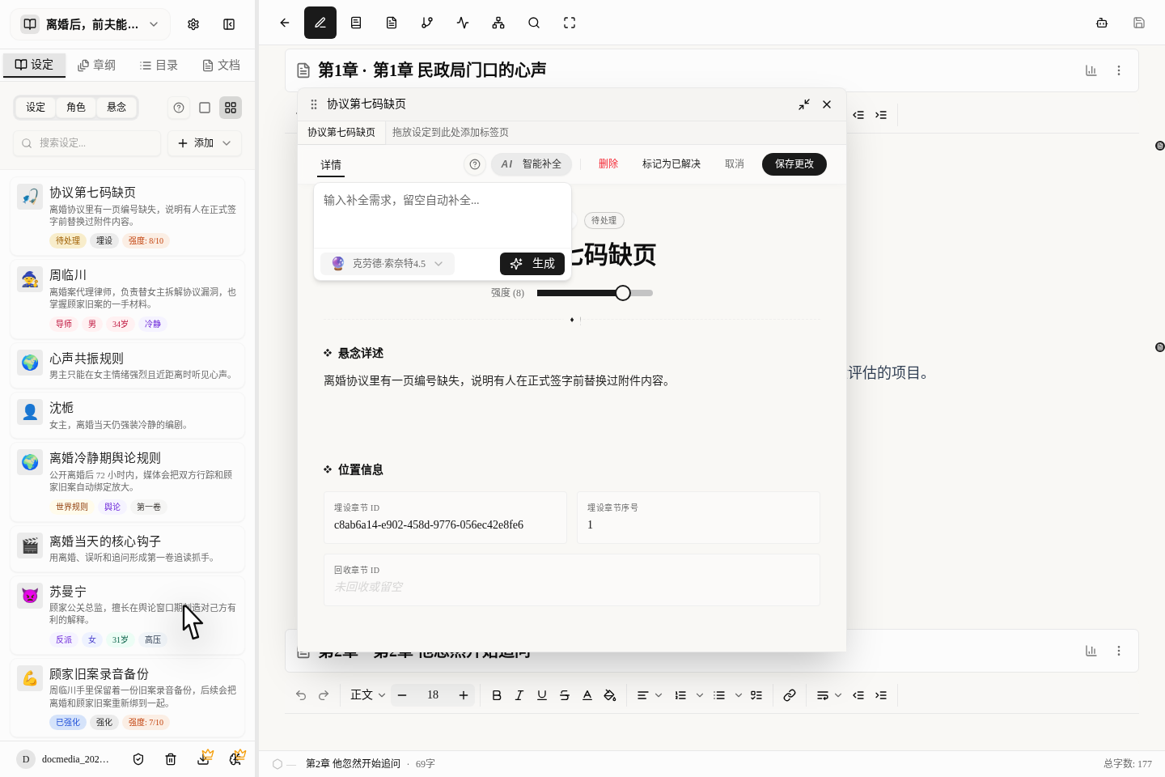Toggle underline formatting
This screenshot has height=777, width=1165.
(542, 694)
